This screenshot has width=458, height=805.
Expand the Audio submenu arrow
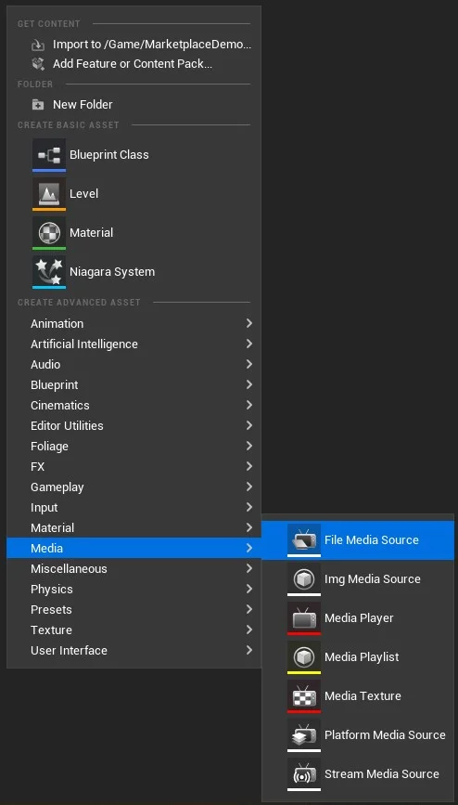(x=249, y=365)
